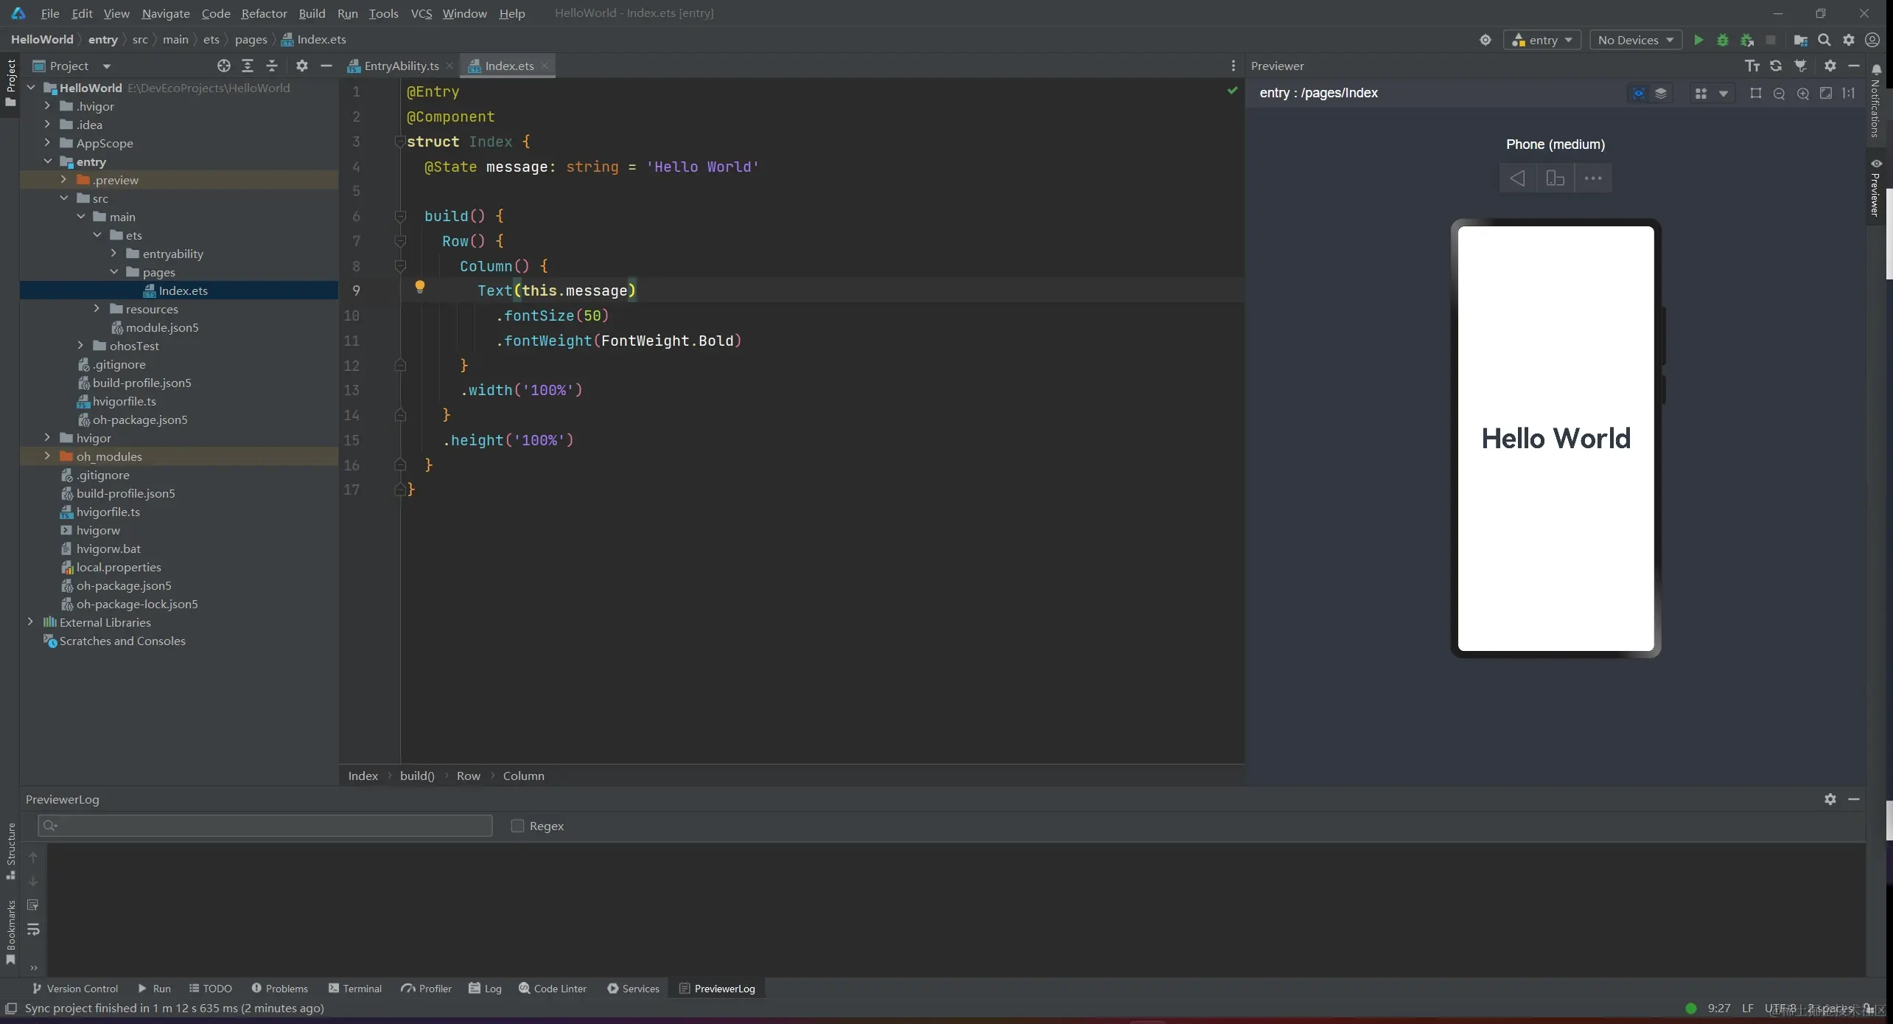
Task: Open the Previewer layers/component tree icon
Action: click(1661, 94)
